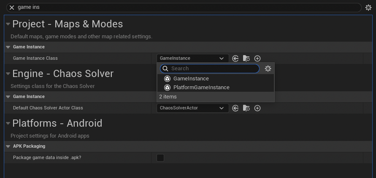This screenshot has height=178, width=376.
Task: Use selected asset arrow for Game Instance Class
Action: pyautogui.click(x=235, y=58)
